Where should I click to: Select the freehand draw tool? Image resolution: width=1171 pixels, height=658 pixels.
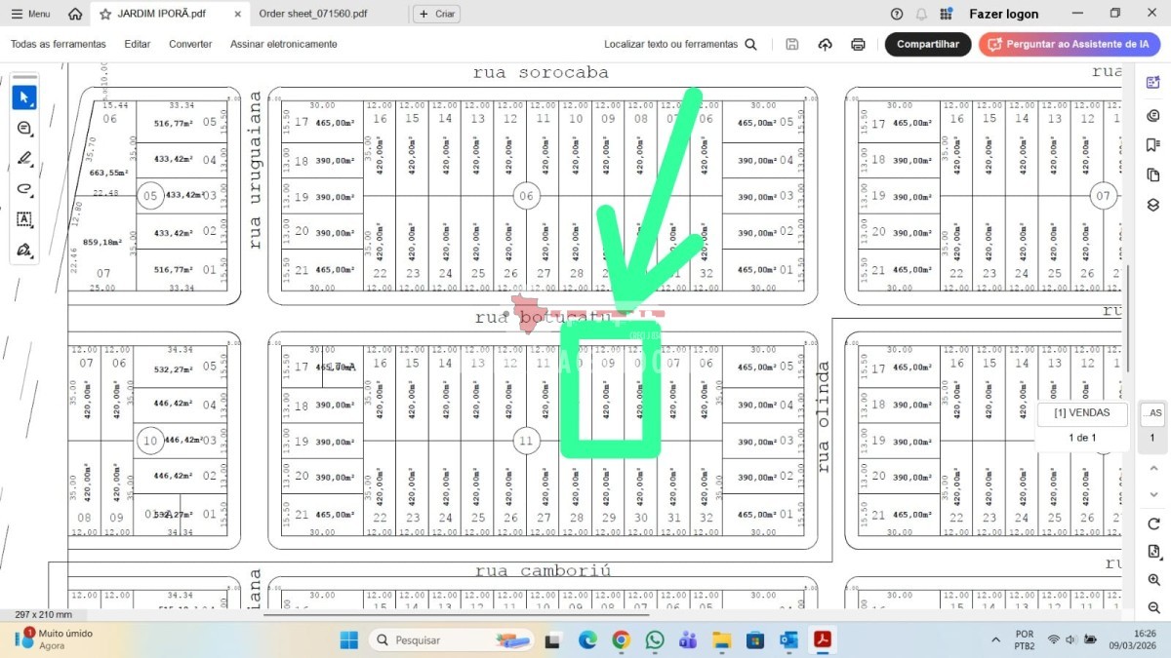(x=24, y=189)
